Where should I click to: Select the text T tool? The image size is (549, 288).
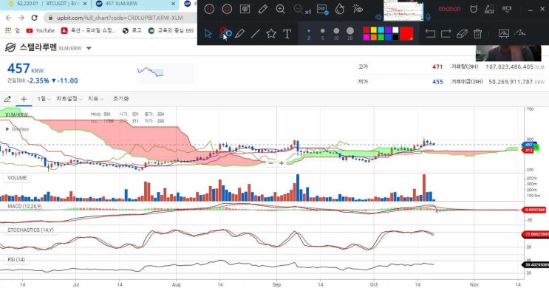coord(287,33)
